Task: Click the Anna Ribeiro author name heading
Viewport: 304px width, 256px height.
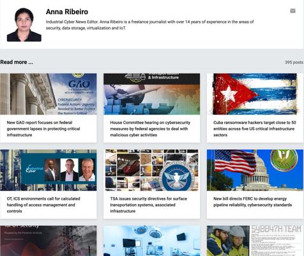Action: [67, 12]
